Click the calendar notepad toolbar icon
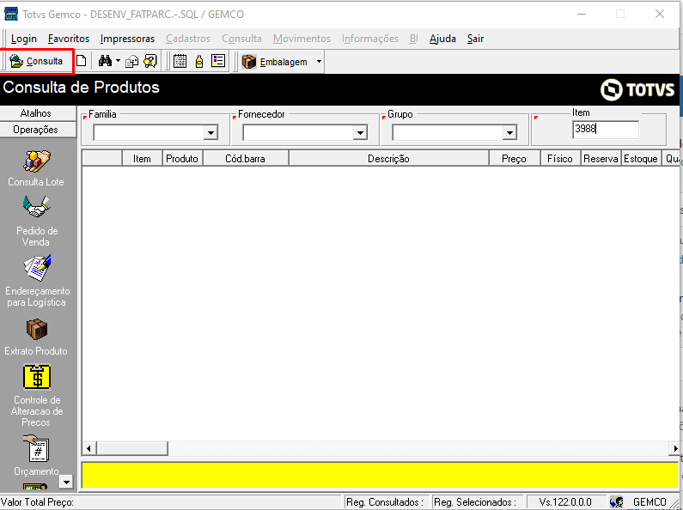The height and width of the screenshot is (510, 683). 180,61
